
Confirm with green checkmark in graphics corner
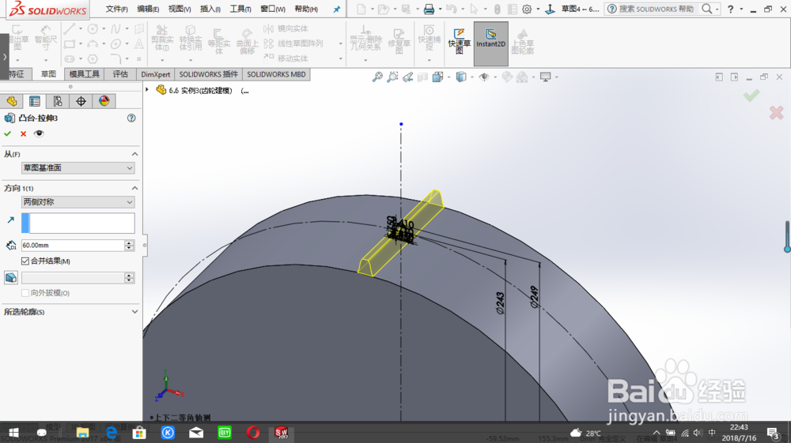pyautogui.click(x=751, y=95)
